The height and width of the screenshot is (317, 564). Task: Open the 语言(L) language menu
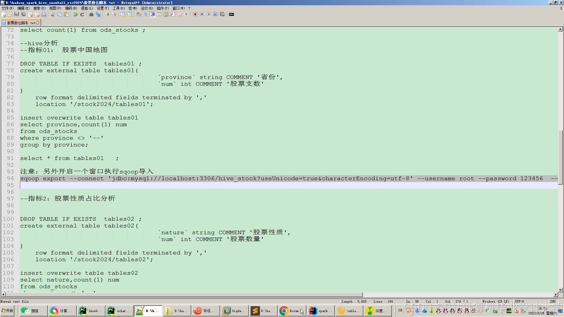87,8
